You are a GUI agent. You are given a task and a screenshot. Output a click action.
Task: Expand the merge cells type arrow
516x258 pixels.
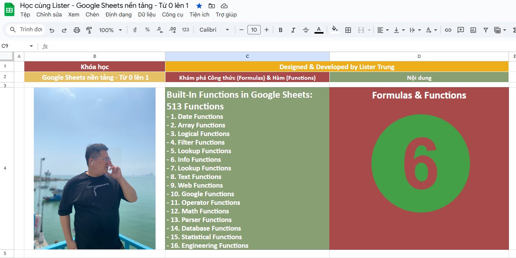(x=369, y=30)
